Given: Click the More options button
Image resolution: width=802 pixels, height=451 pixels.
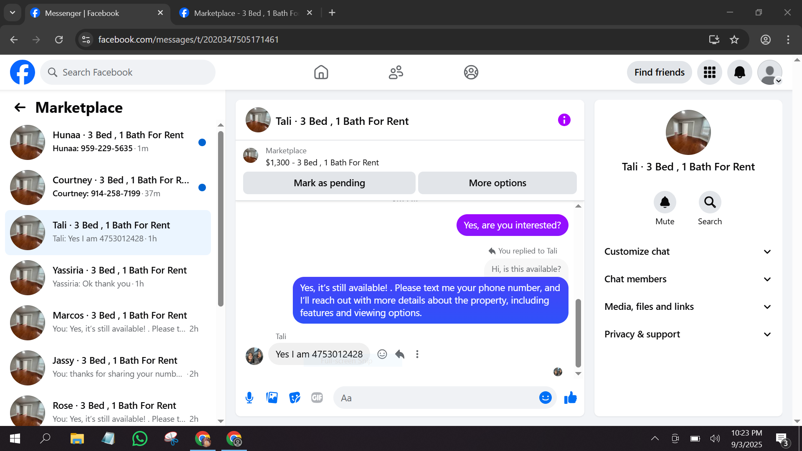Looking at the screenshot, I should tap(497, 183).
